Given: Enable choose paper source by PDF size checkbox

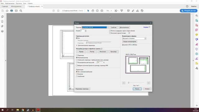Looking at the screenshot, I should point(77,66).
